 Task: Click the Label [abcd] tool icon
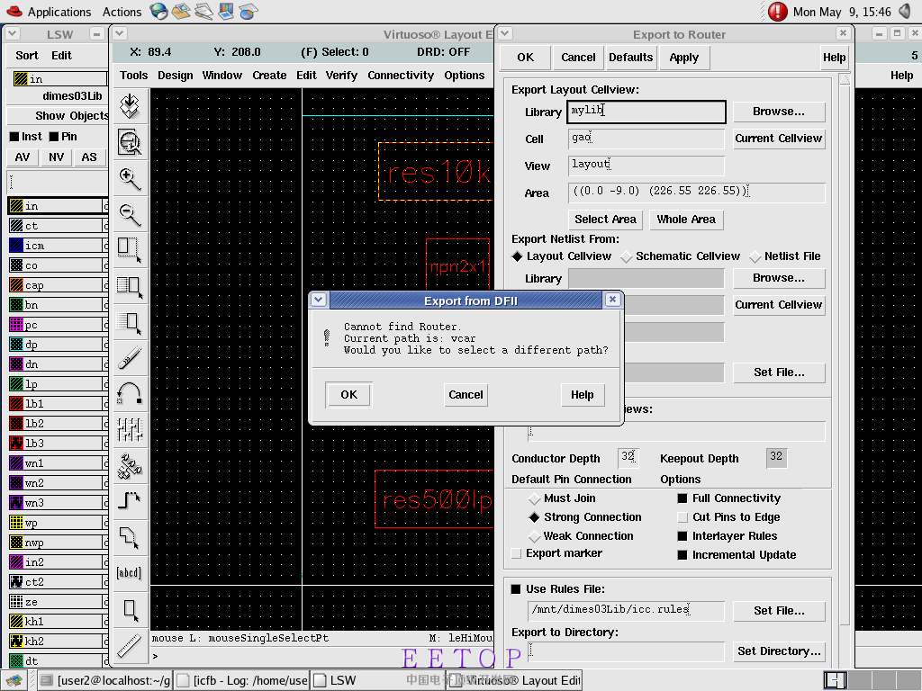(130, 573)
